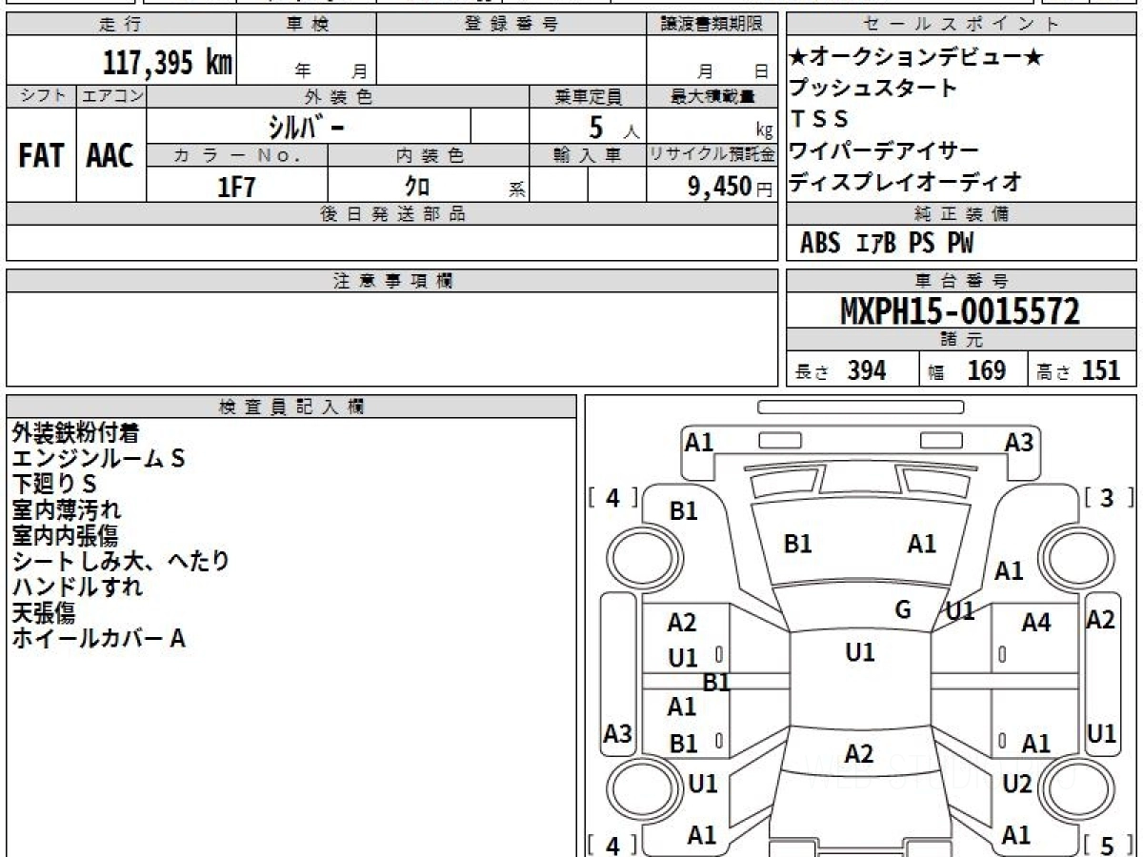Click the AAC air conditioner value
1143x857 pixels.
click(110, 156)
